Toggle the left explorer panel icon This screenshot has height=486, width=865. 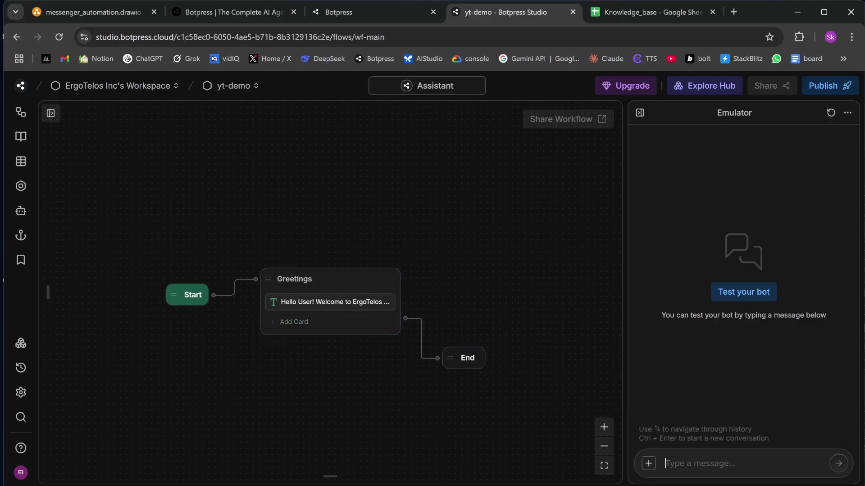point(51,113)
